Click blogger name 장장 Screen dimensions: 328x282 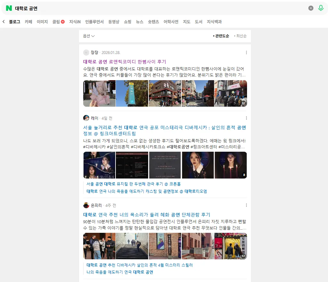94,53
